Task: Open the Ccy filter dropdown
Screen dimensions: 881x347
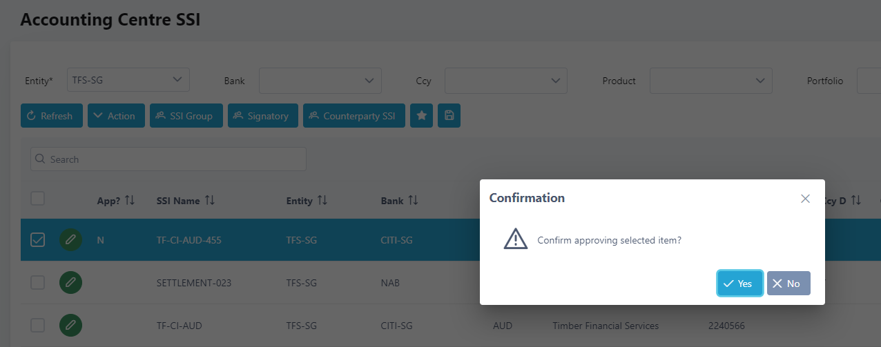Action: click(x=505, y=81)
